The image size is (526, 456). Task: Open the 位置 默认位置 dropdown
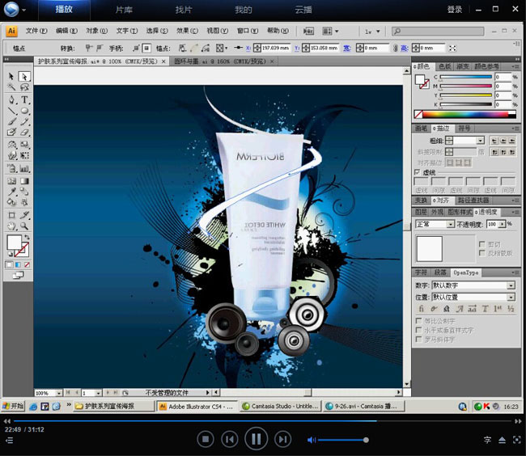(511, 297)
